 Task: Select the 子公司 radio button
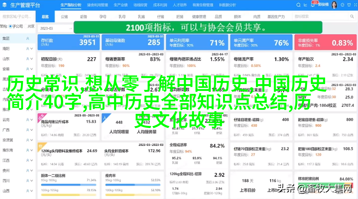[11, 26]
